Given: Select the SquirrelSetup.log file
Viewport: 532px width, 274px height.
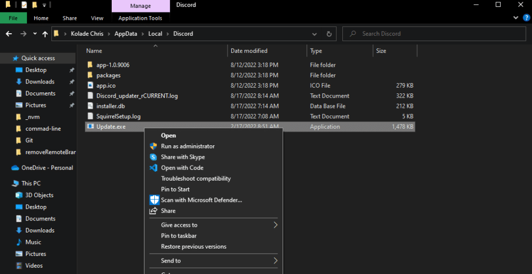Looking at the screenshot, I should pos(118,116).
